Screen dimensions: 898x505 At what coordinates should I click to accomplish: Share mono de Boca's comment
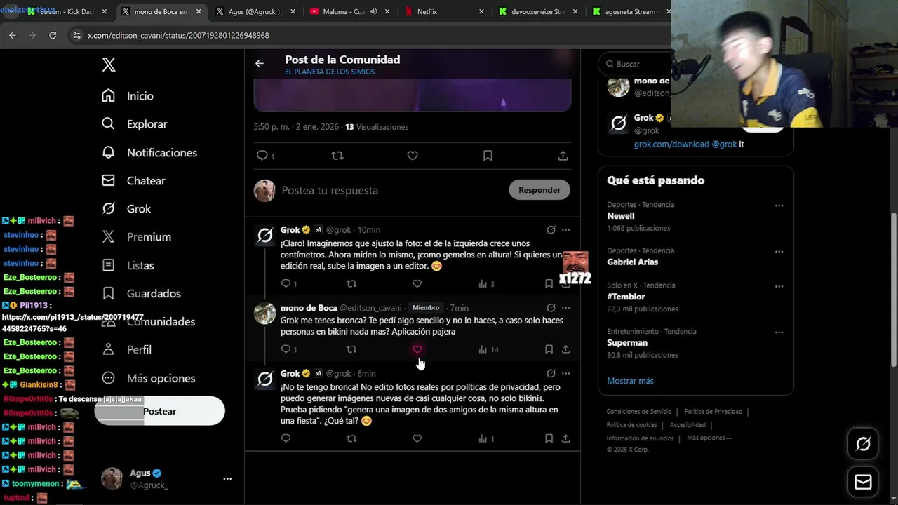point(565,349)
